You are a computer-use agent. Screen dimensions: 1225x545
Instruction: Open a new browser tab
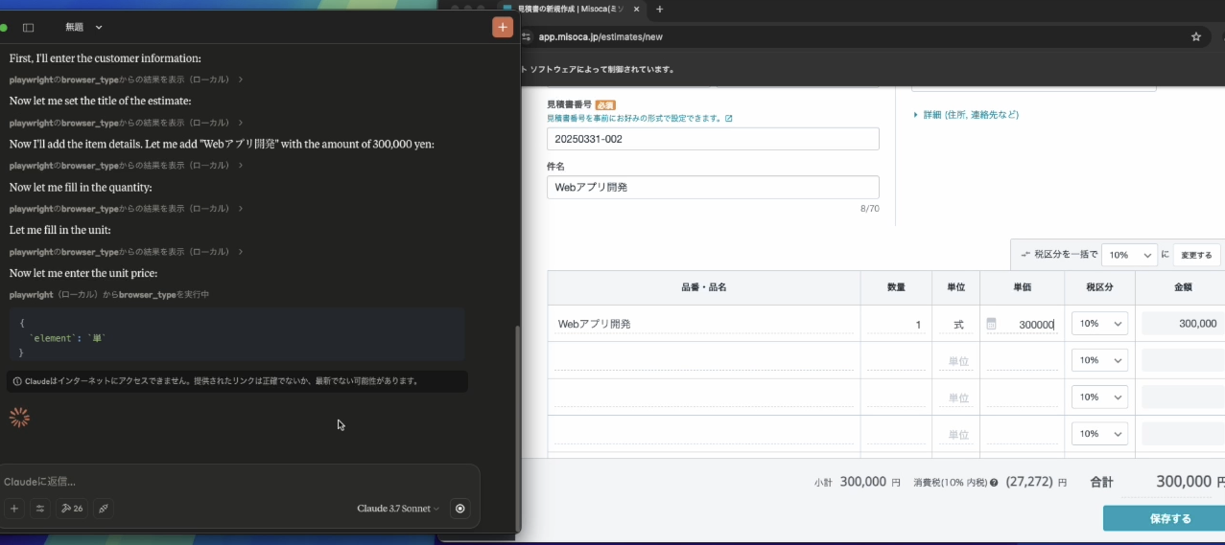click(659, 9)
